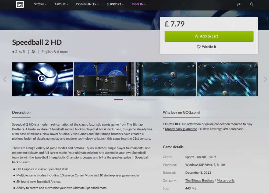Go to the GOG.com home logo

point(20,4)
